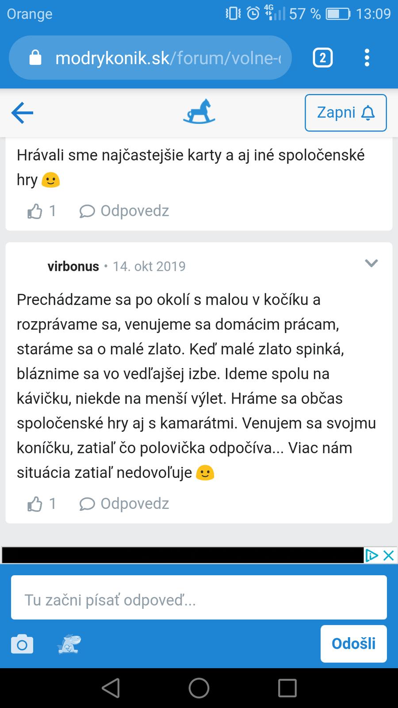This screenshot has width=398, height=708.
Task: Send reply with Odošli button
Action: [x=353, y=643]
